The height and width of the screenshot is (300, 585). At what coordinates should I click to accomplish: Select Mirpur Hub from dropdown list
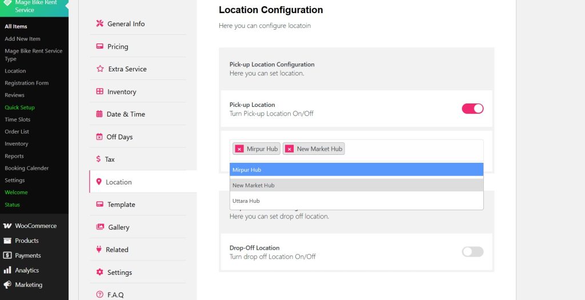click(356, 170)
